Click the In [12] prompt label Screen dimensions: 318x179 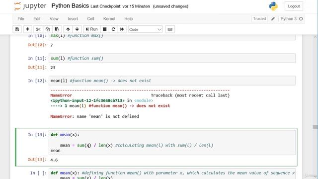pos(37,81)
